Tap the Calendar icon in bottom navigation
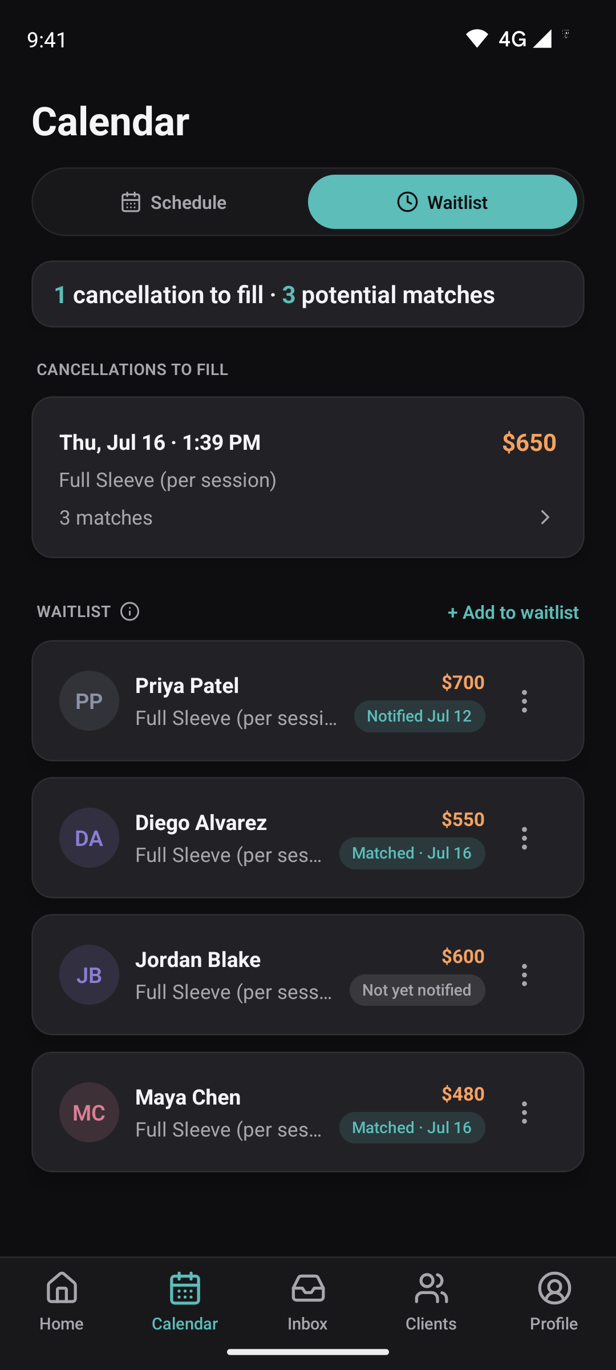Image resolution: width=616 pixels, height=1370 pixels. point(185,1288)
